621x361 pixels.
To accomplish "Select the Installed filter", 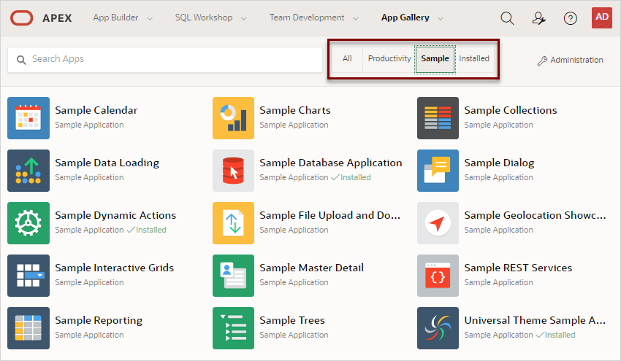I will (474, 58).
